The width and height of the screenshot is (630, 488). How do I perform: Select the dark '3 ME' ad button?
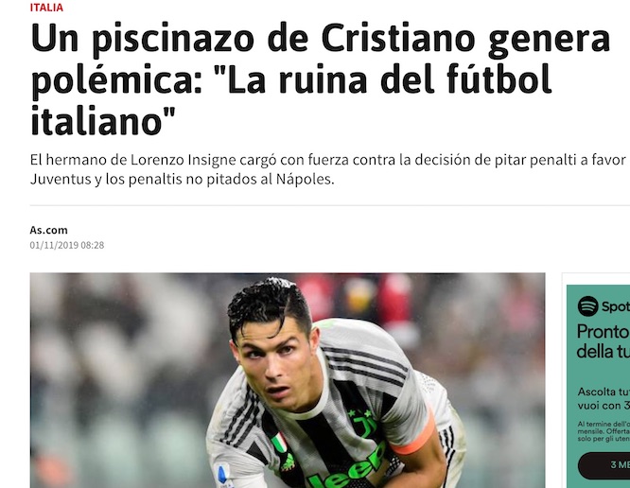[604, 464]
